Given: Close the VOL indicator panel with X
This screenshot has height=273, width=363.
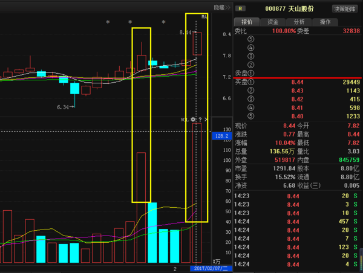Looking at the screenshot, I should point(206,120).
